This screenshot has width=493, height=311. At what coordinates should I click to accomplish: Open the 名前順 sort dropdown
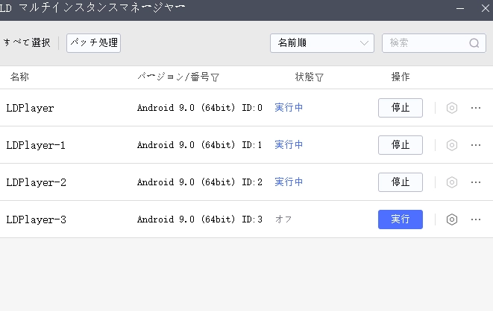point(321,43)
